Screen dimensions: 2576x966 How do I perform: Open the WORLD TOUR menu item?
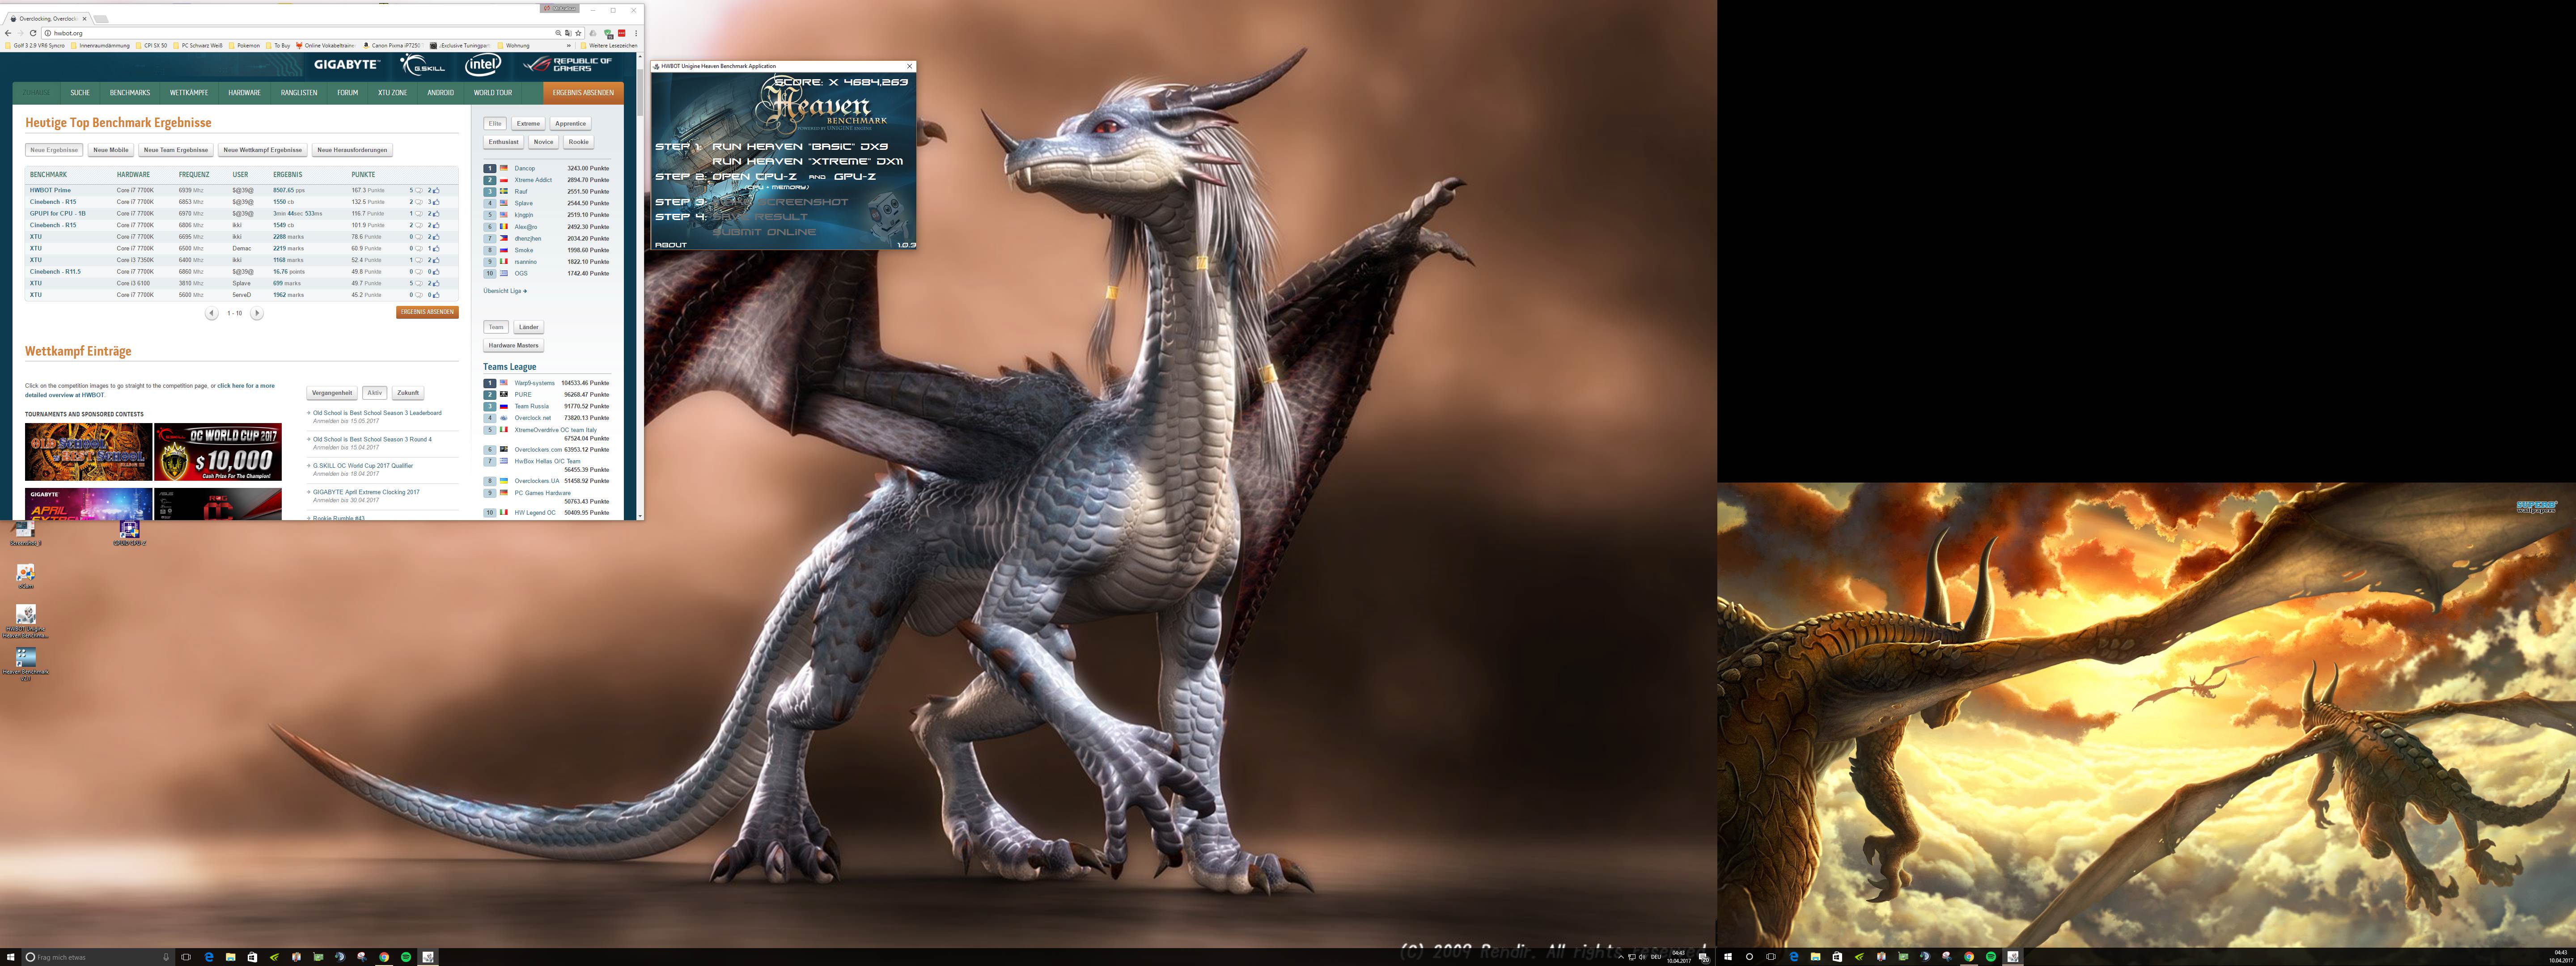[x=493, y=93]
